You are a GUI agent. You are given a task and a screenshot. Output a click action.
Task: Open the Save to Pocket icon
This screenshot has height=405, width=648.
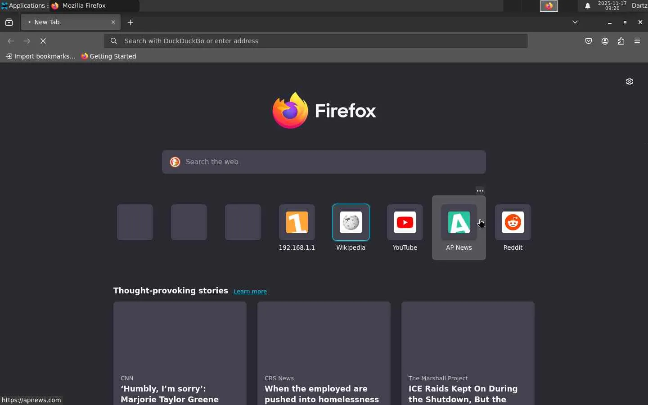click(589, 41)
